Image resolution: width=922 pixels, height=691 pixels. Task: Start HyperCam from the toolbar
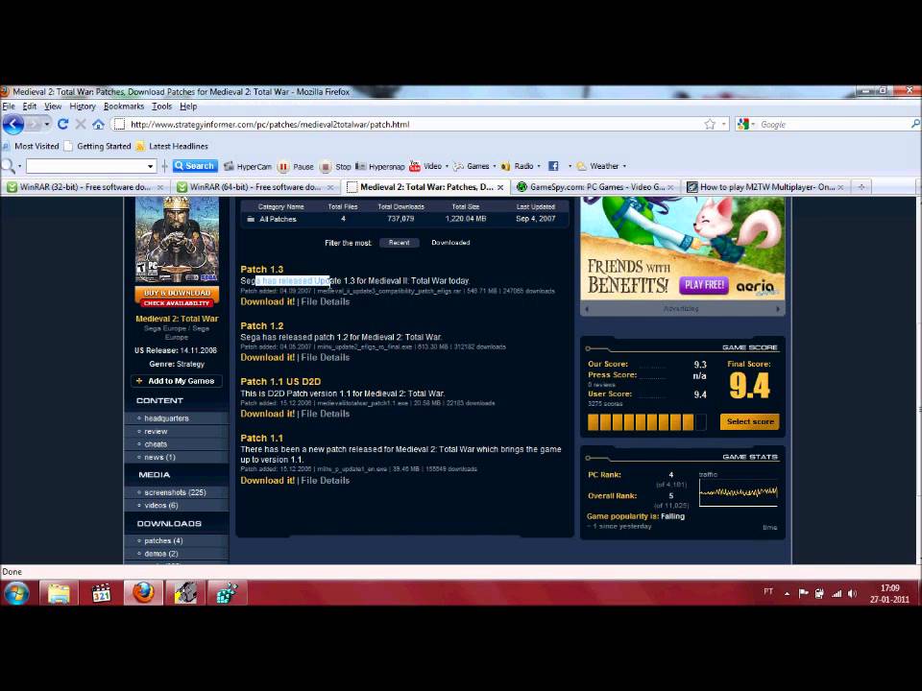point(248,166)
